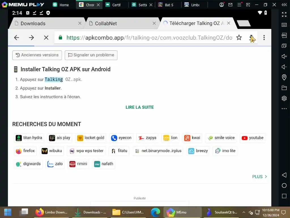Open digiwards trending search
Screen dimensions: 290x218
click(28, 164)
